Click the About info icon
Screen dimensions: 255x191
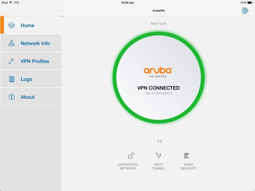tap(12, 97)
